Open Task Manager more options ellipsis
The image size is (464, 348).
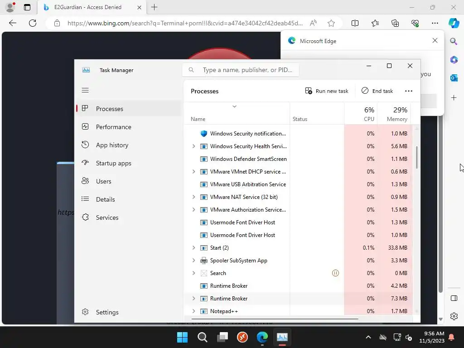coord(408,91)
